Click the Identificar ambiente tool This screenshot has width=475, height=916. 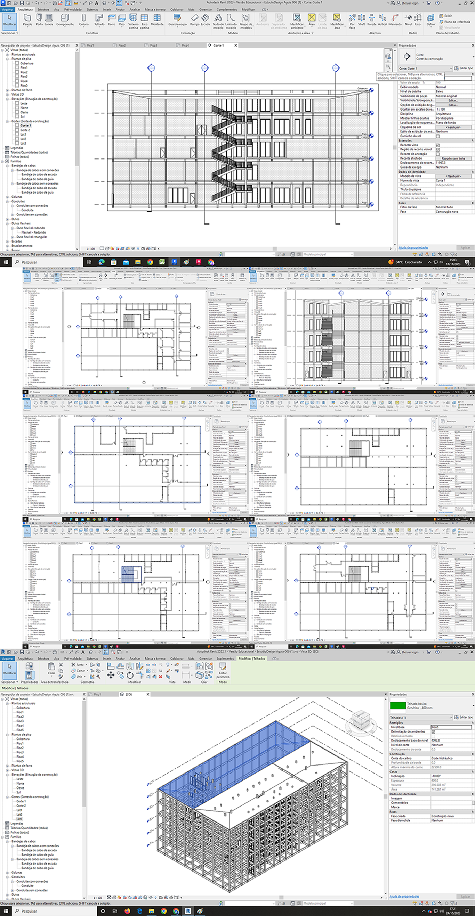(x=297, y=21)
